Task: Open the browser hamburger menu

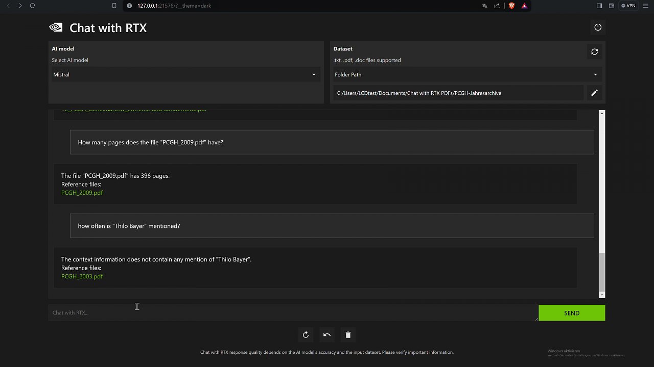Action: (x=646, y=6)
